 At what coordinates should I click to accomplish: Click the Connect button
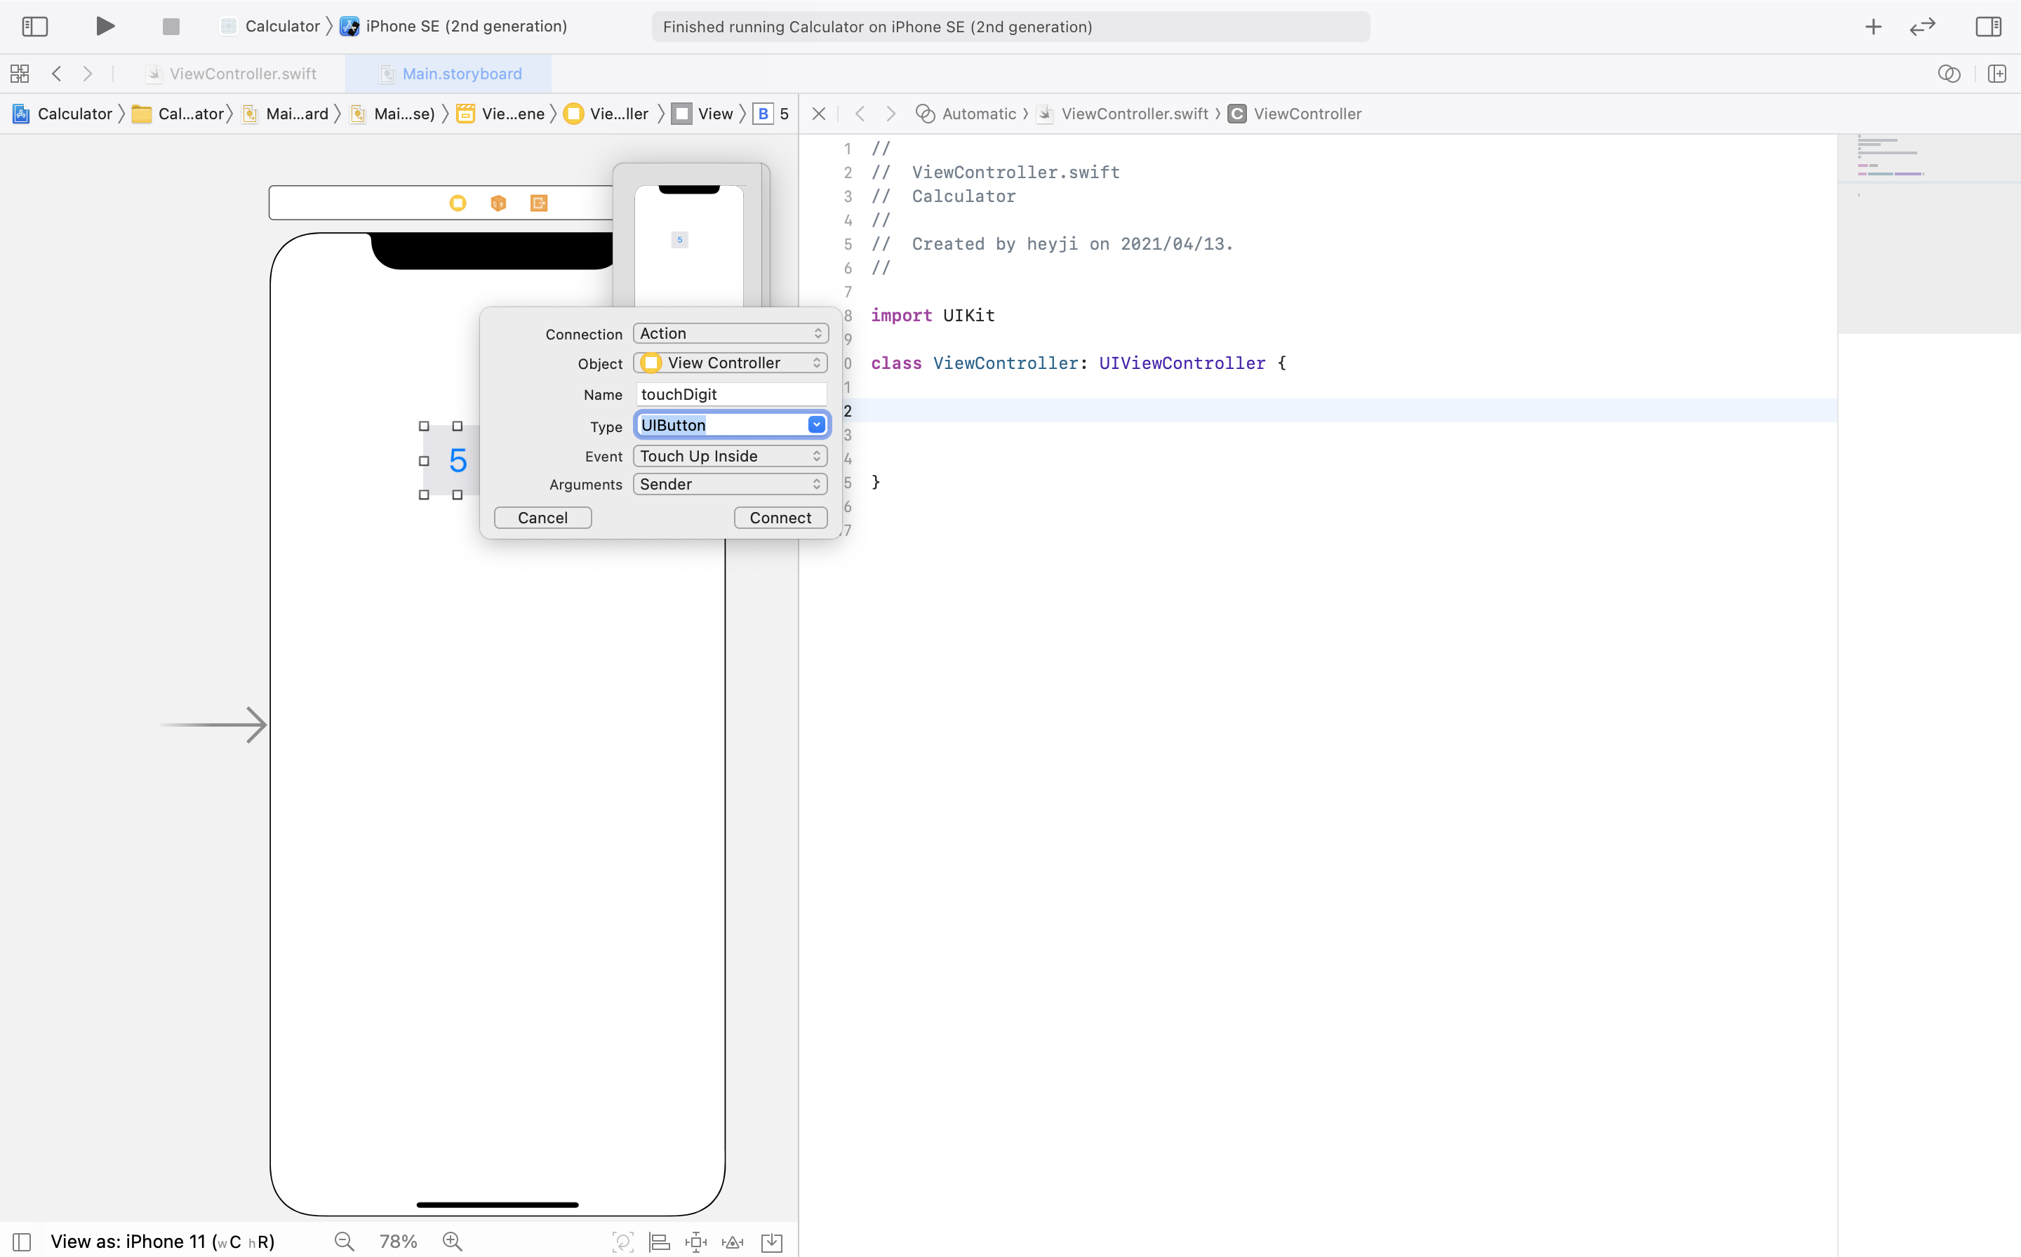coord(780,517)
